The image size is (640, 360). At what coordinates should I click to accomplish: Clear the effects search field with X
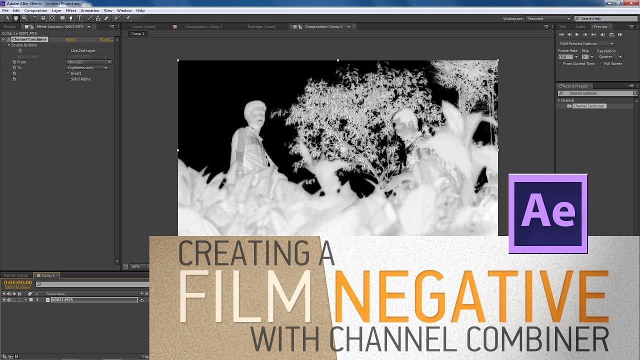pos(635,93)
